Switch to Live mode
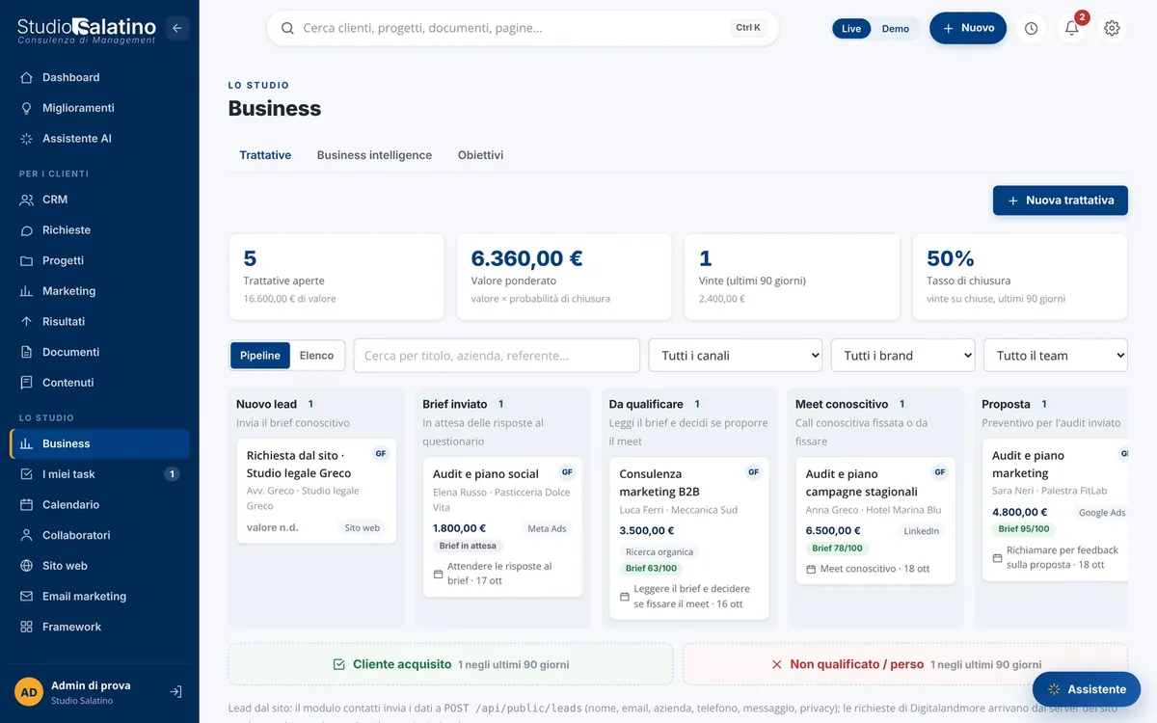This screenshot has height=723, width=1157. 851,29
